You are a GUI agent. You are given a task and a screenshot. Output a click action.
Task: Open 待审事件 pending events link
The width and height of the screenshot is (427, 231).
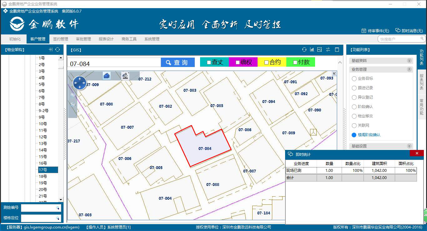coord(375,31)
